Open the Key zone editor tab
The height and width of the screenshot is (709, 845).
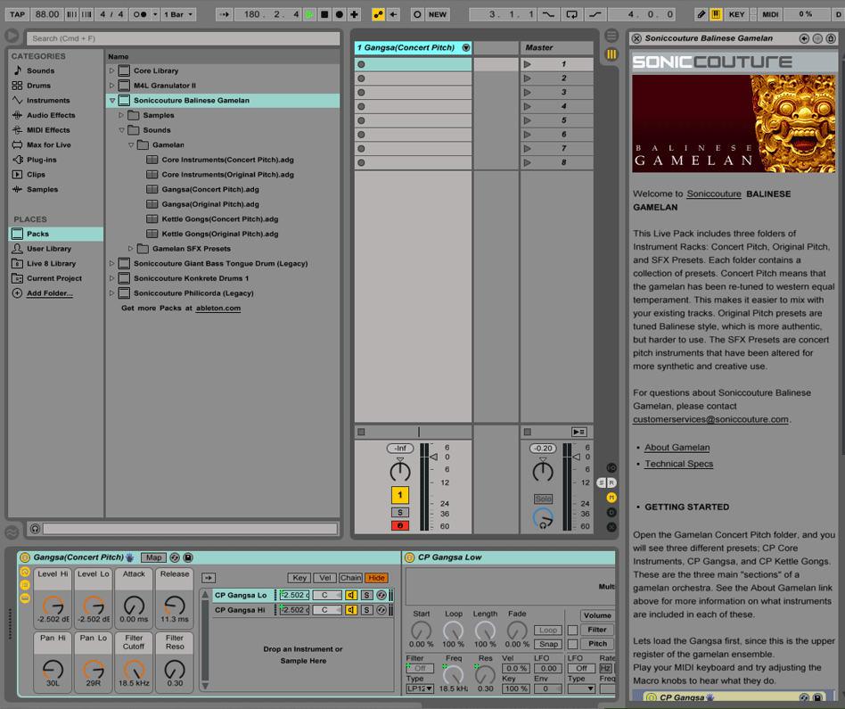click(x=299, y=577)
